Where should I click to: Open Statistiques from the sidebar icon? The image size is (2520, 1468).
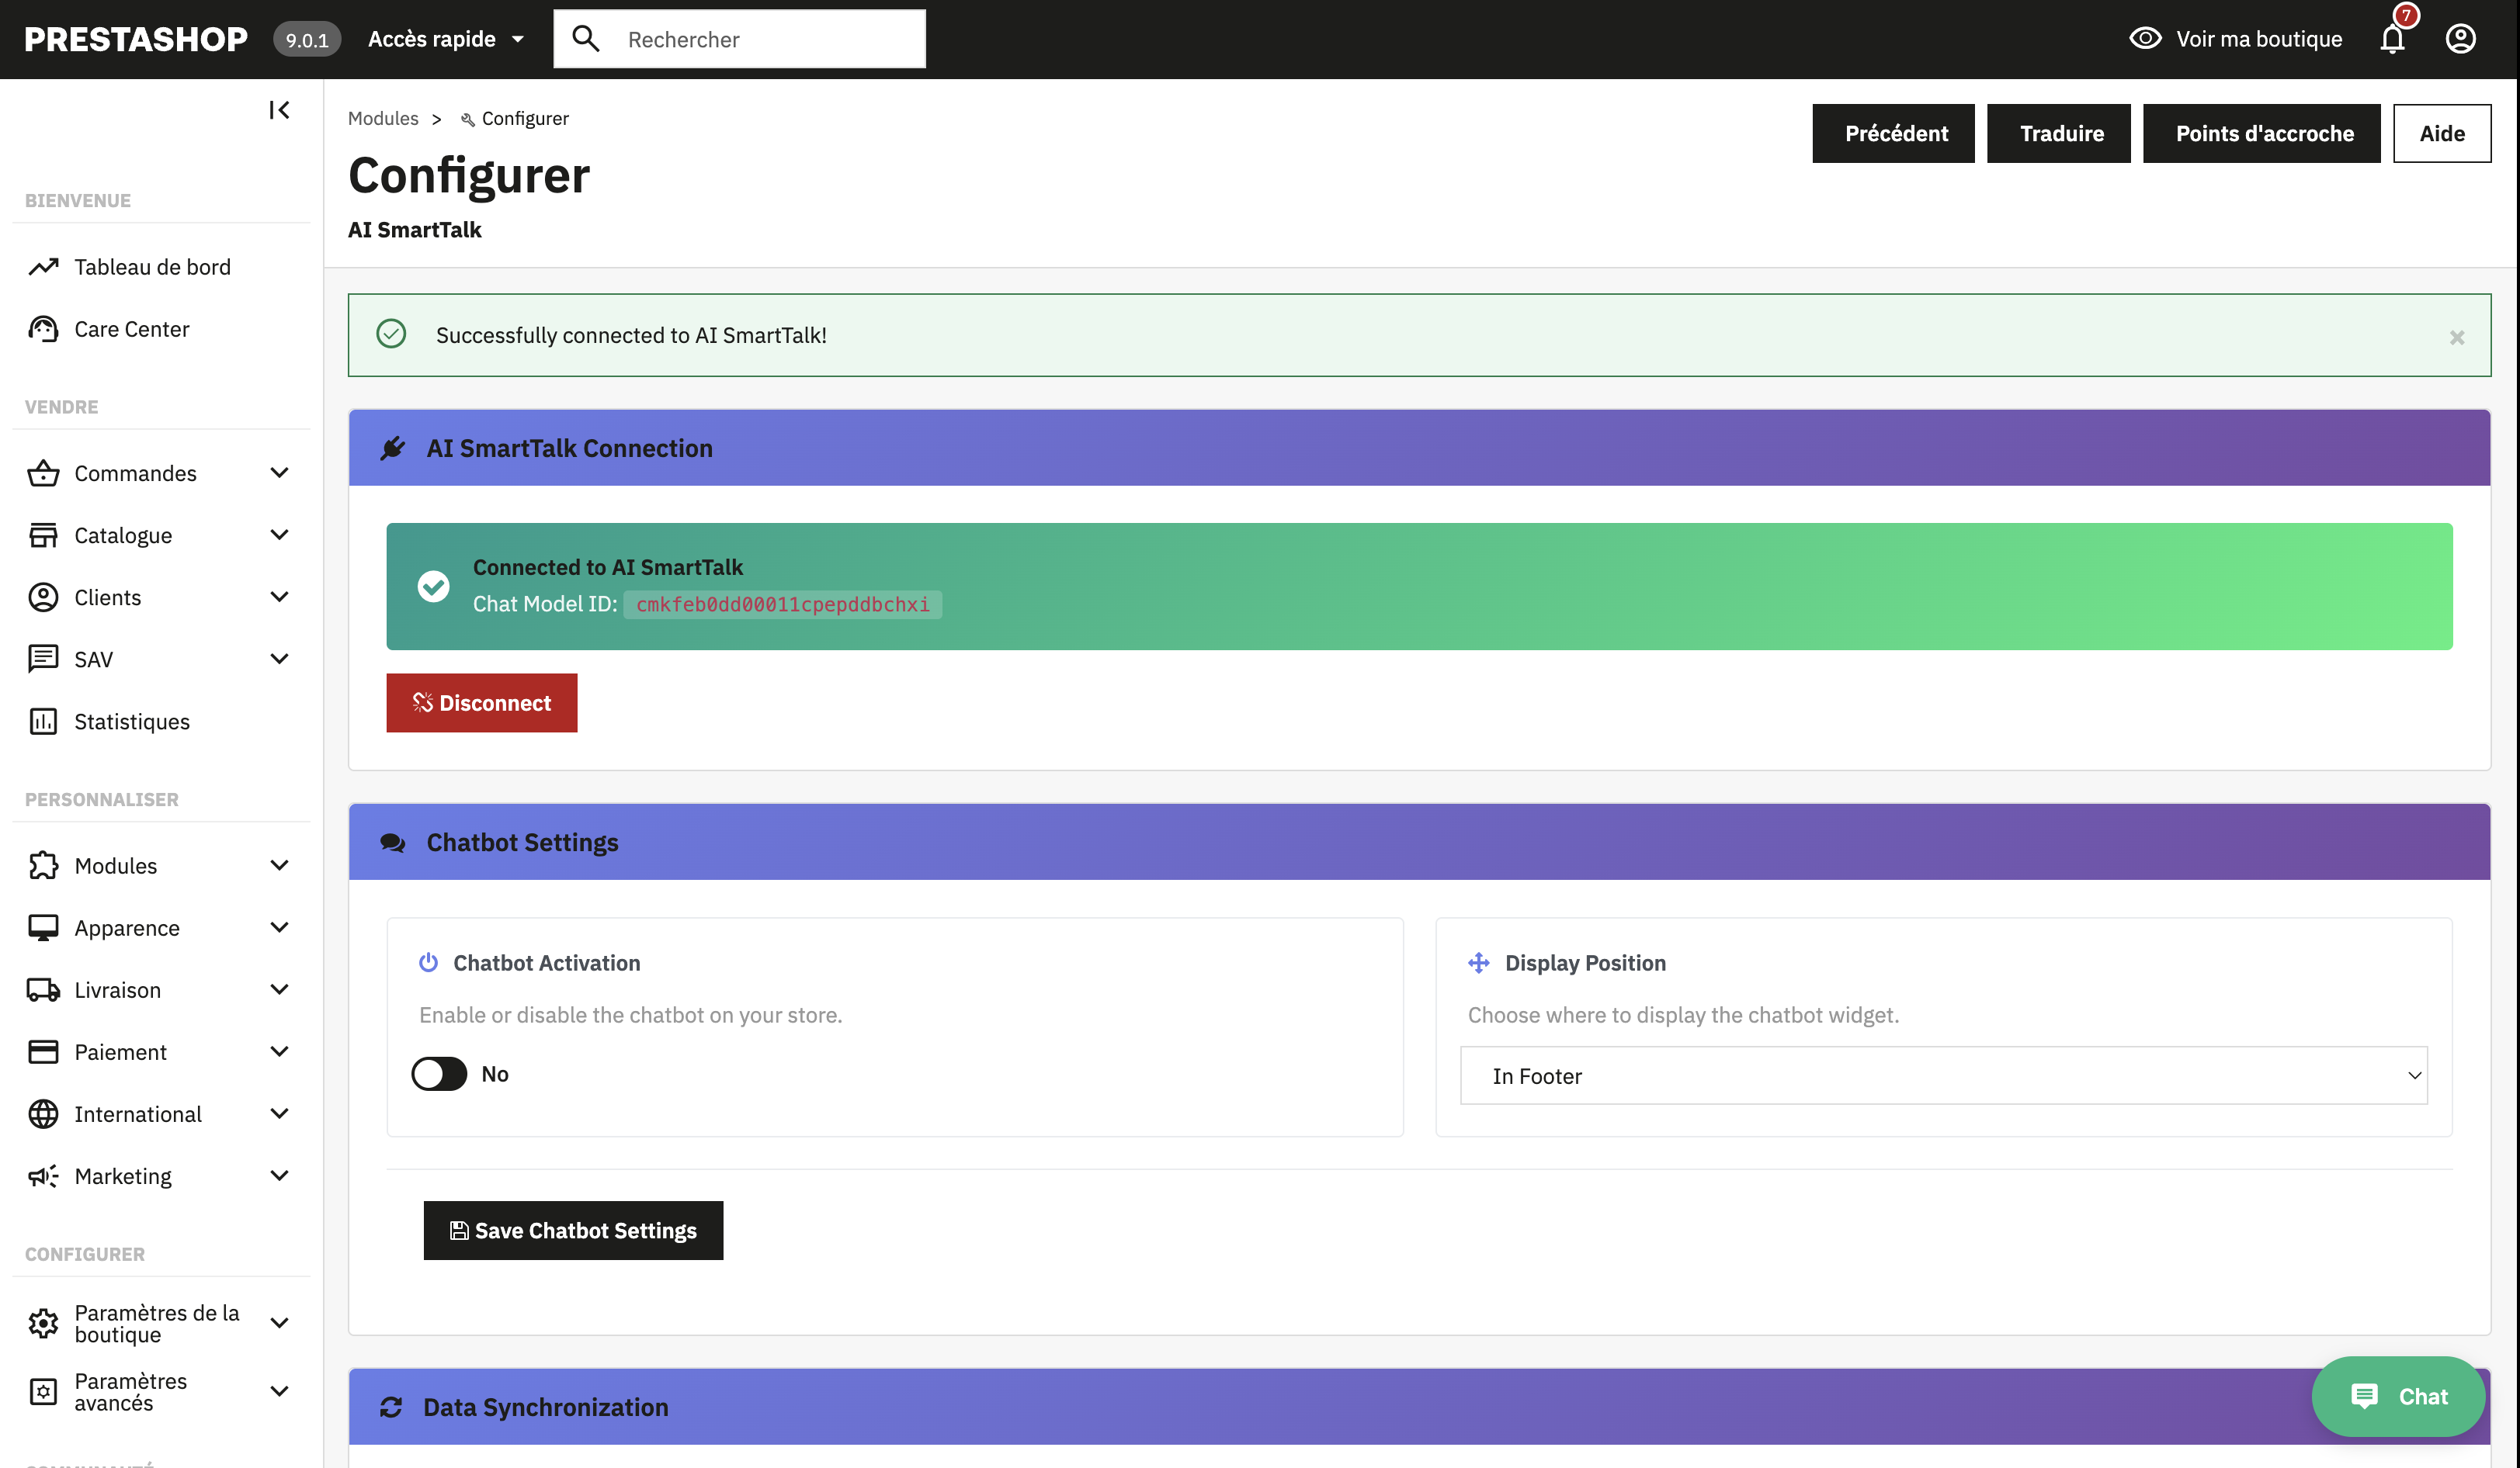coord(44,721)
